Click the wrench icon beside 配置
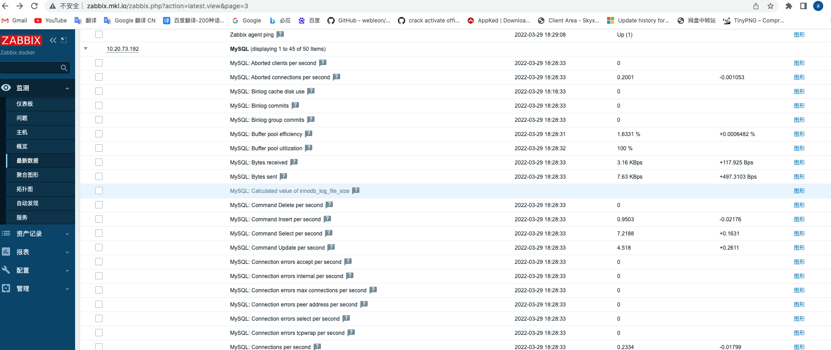Image resolution: width=831 pixels, height=350 pixels. pos(6,270)
